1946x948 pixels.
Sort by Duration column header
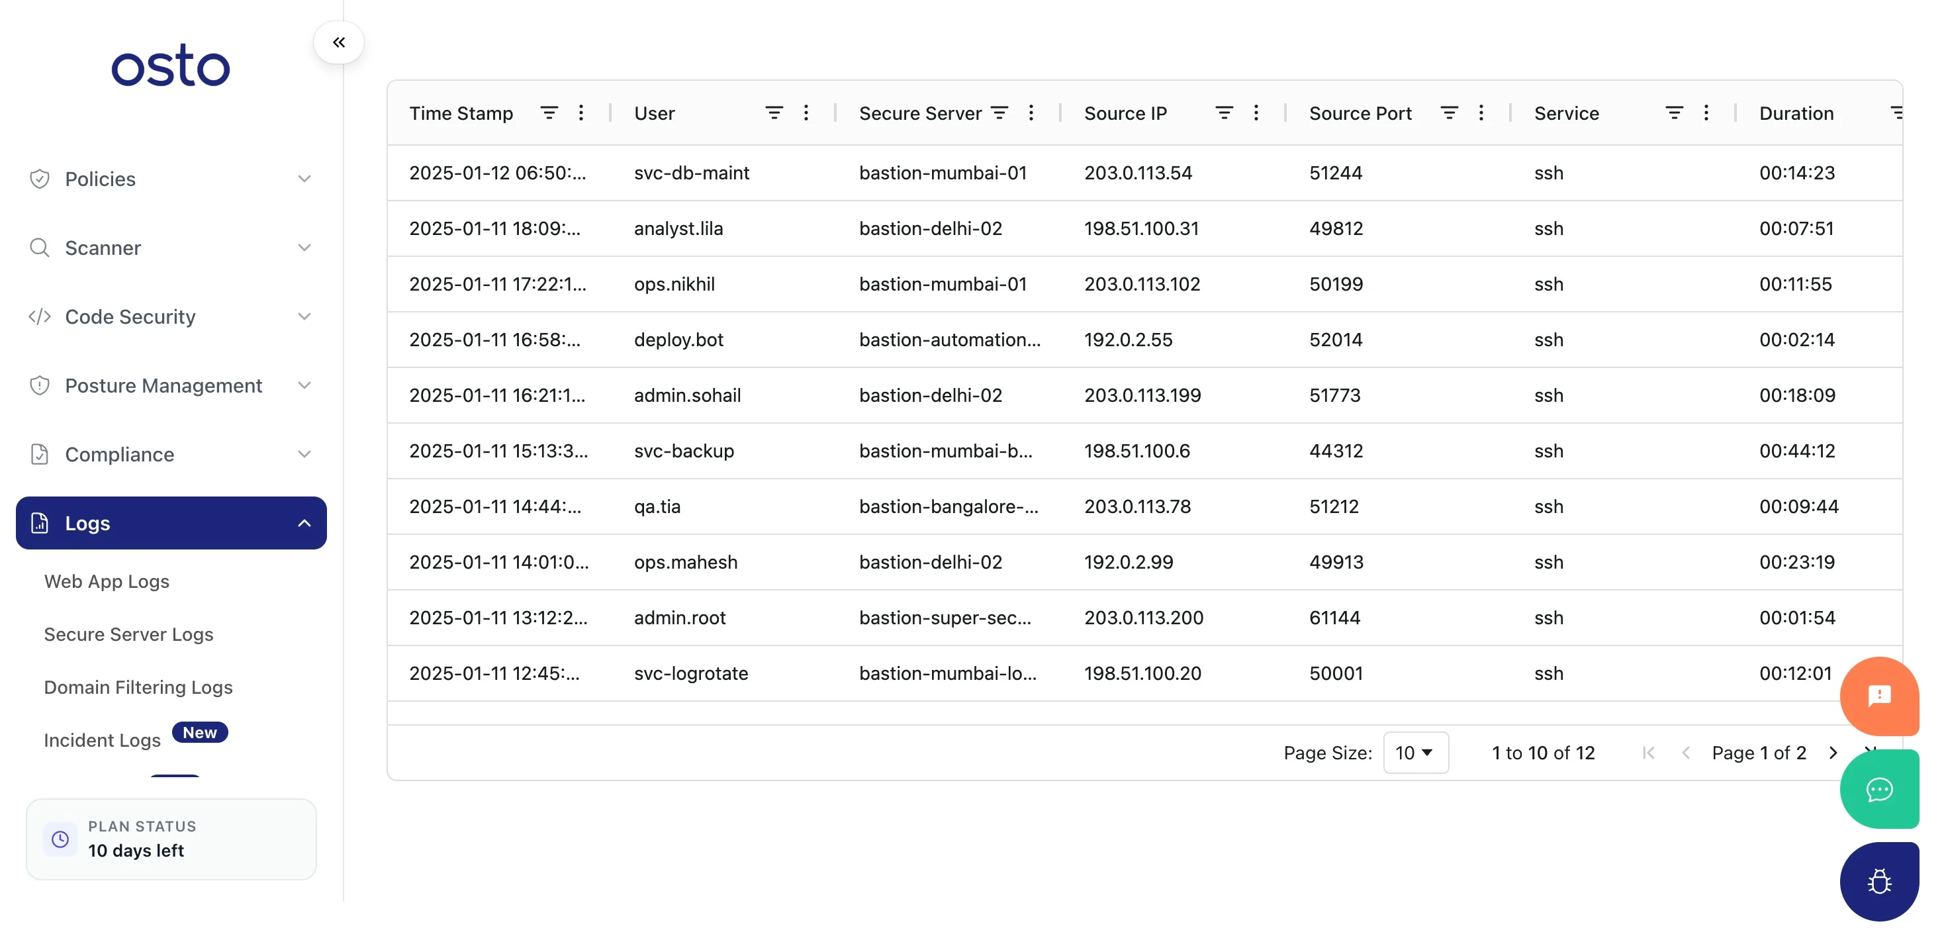(x=1796, y=113)
